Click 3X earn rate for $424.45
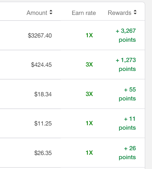Screen dimensions: 152x169 (89, 64)
